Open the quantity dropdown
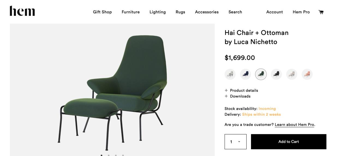This screenshot has width=341, height=156. pos(235,142)
